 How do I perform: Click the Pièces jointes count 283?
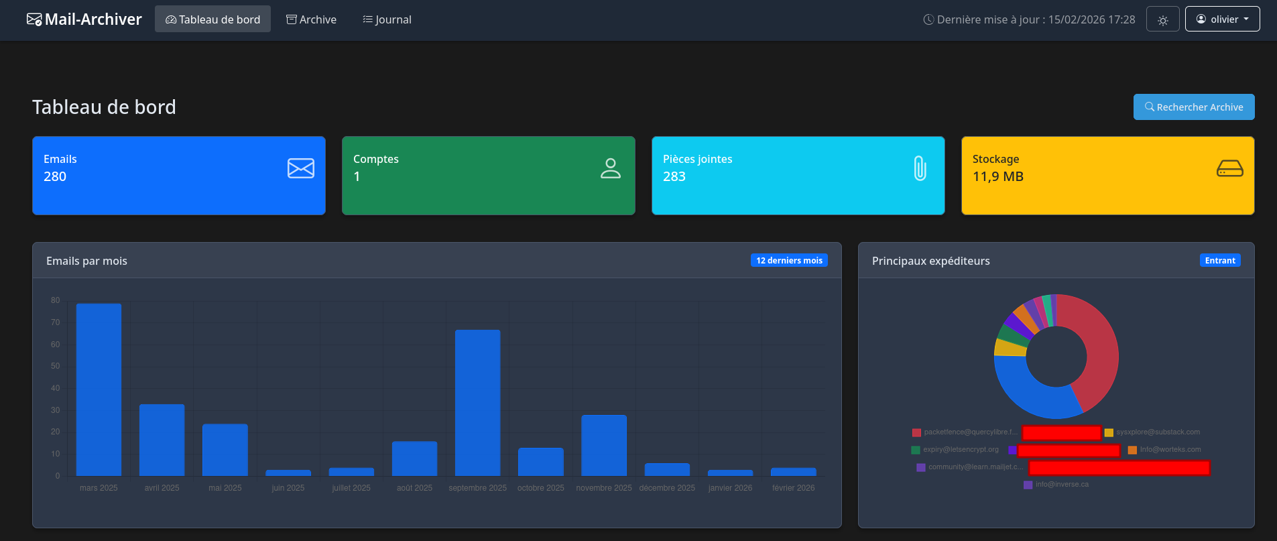pos(674,176)
